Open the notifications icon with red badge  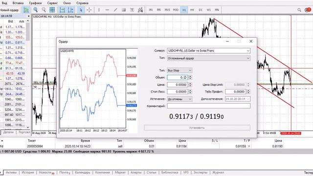pyautogui.click(x=308, y=10)
